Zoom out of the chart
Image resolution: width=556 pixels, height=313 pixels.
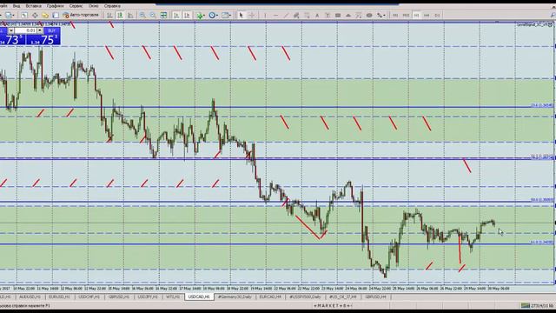(x=153, y=16)
